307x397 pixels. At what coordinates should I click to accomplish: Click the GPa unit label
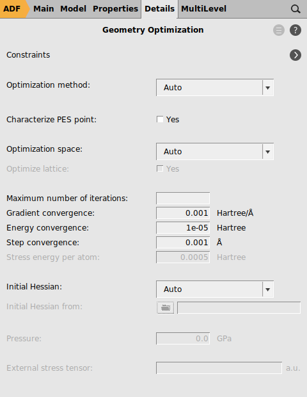pyautogui.click(x=224, y=339)
